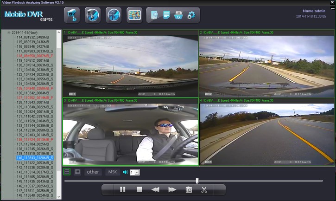This screenshot has height=201, width=336.
Task: Click the second round toolbar icon
Action: pyautogui.click(x=92, y=15)
